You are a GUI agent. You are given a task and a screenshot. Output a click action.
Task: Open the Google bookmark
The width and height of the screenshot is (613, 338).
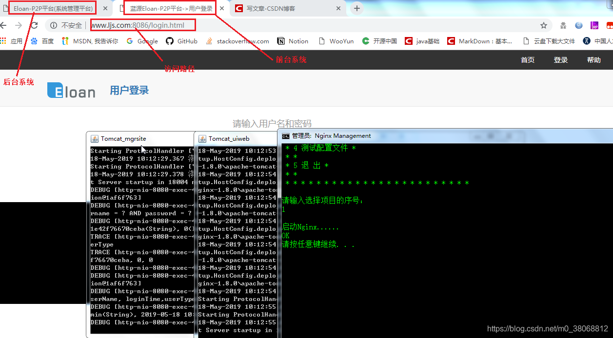click(142, 41)
